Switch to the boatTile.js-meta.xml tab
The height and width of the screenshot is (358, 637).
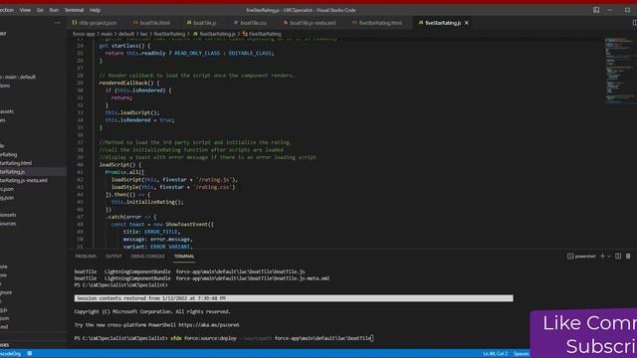pyautogui.click(x=310, y=23)
